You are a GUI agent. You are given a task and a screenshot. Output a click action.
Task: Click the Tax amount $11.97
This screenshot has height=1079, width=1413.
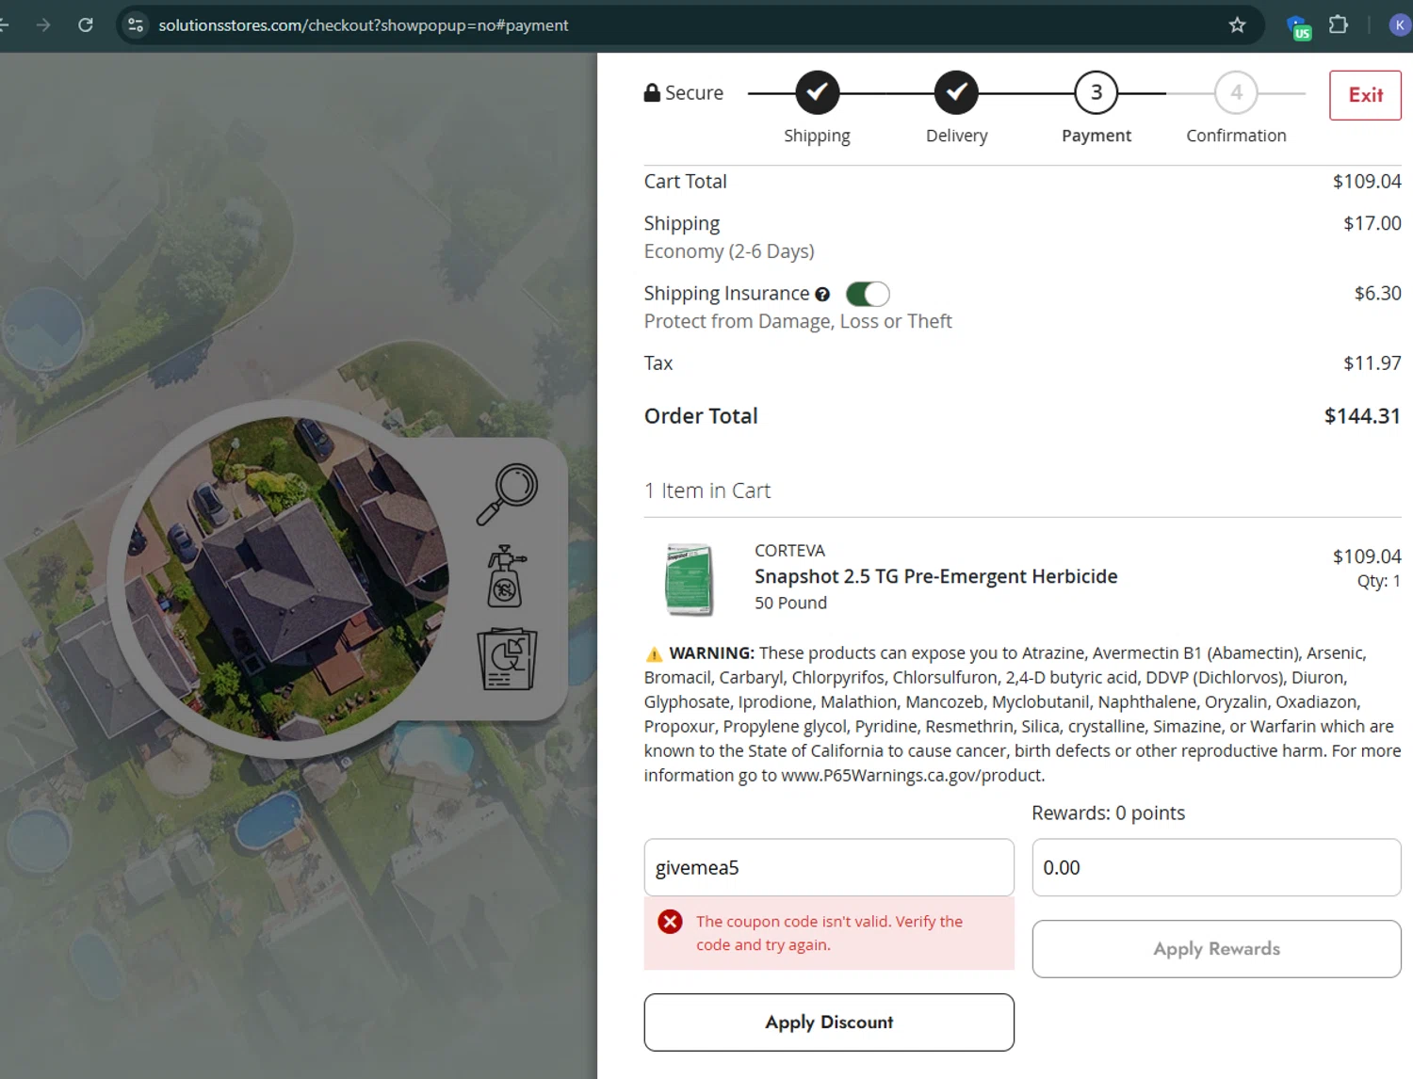(x=1372, y=363)
